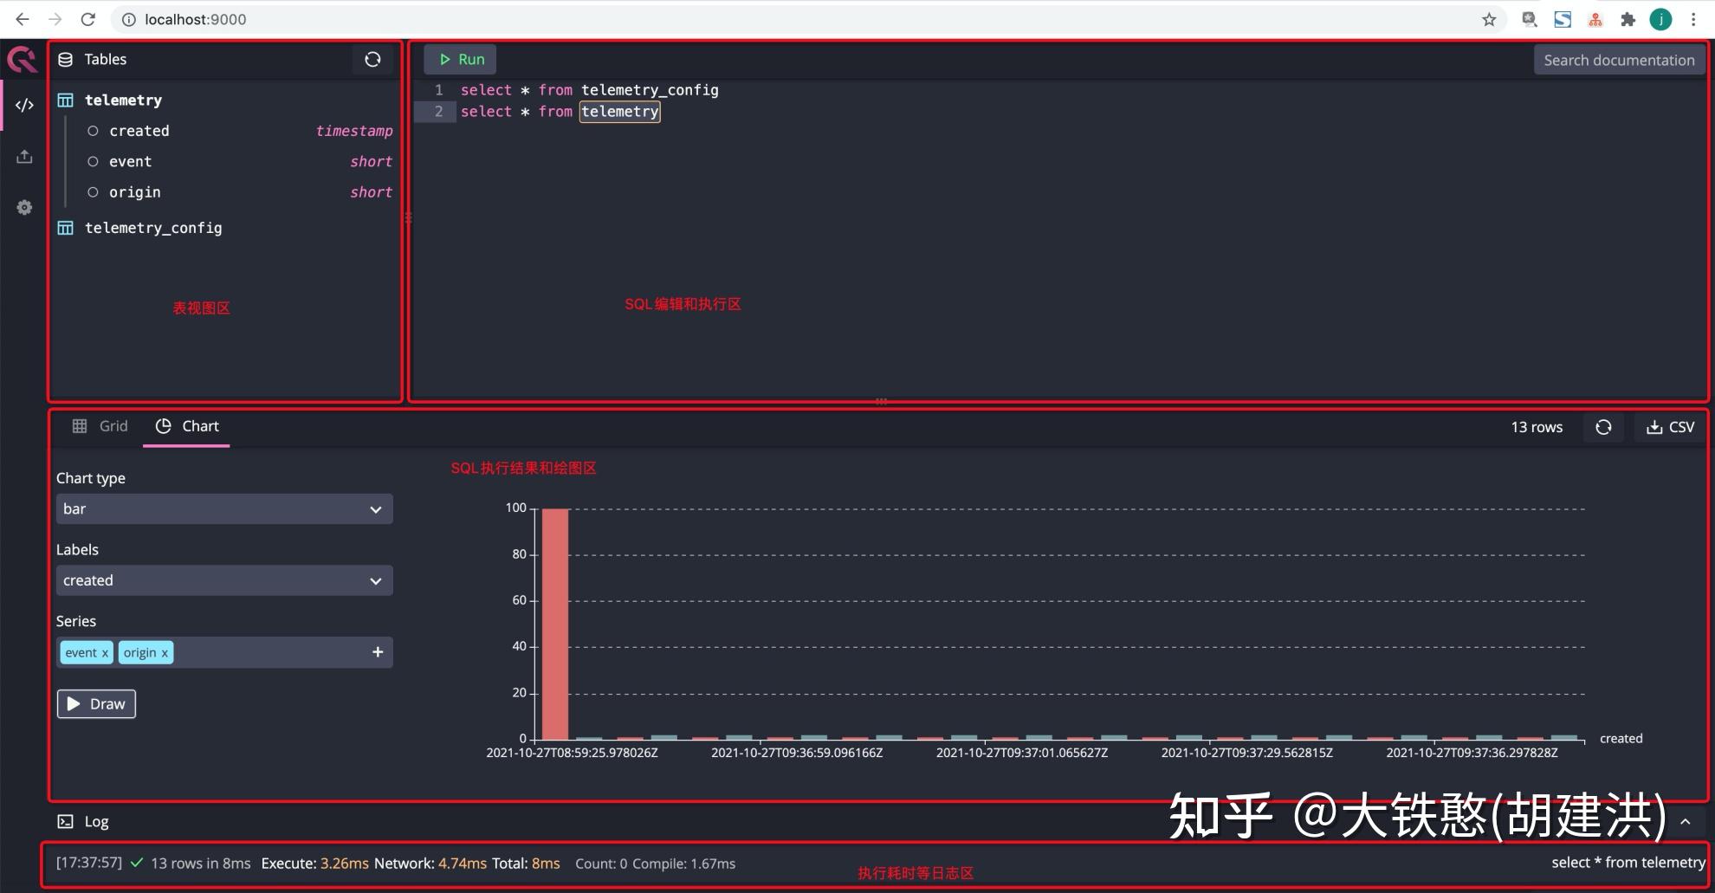Click the Draw button
Viewport: 1715px width, 893px height.
[95, 703]
